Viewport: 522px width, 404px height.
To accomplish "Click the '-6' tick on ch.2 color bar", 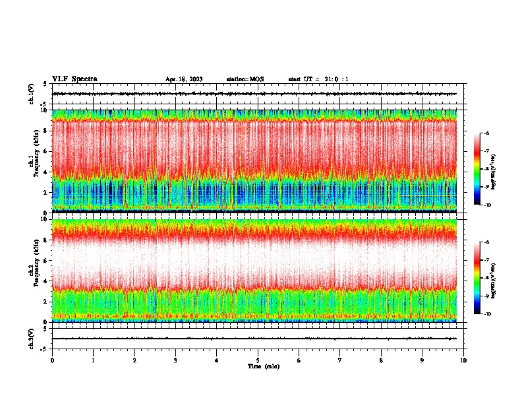I will 486,242.
